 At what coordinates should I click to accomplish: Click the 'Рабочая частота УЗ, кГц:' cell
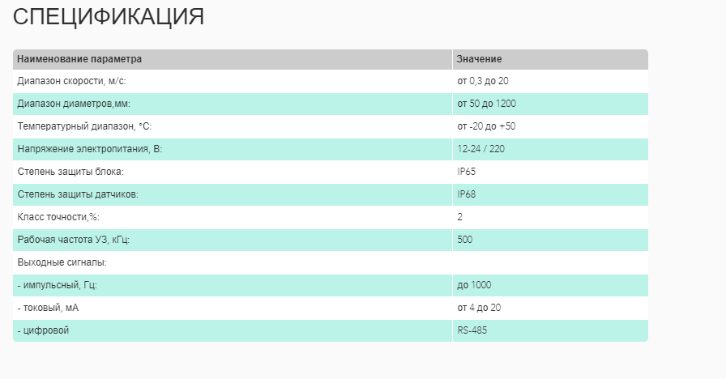tap(73, 240)
